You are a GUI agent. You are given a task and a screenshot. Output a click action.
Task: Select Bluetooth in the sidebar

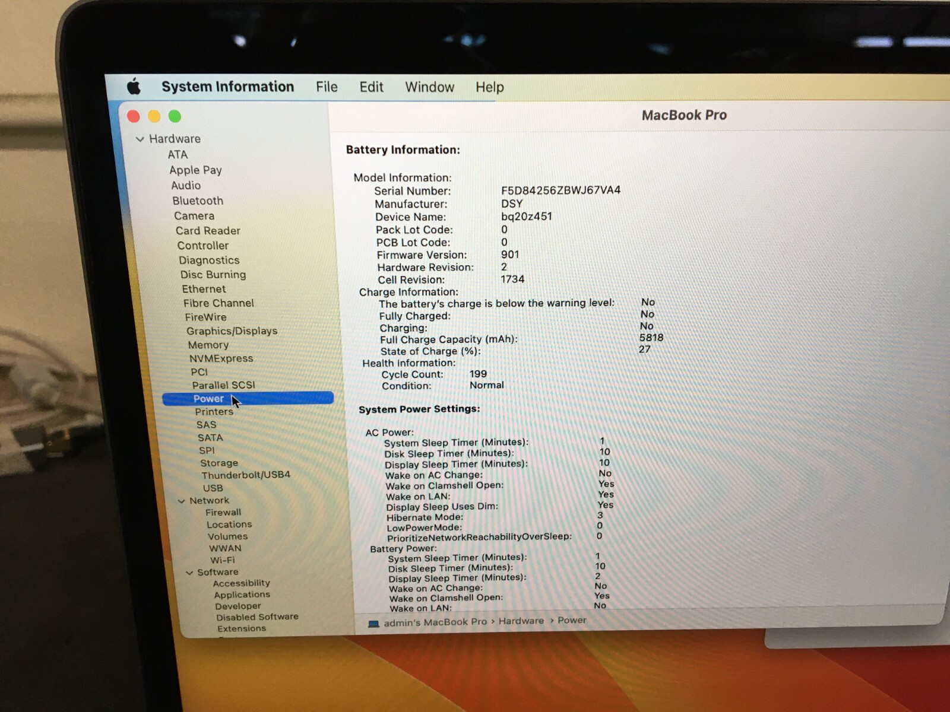(x=198, y=201)
